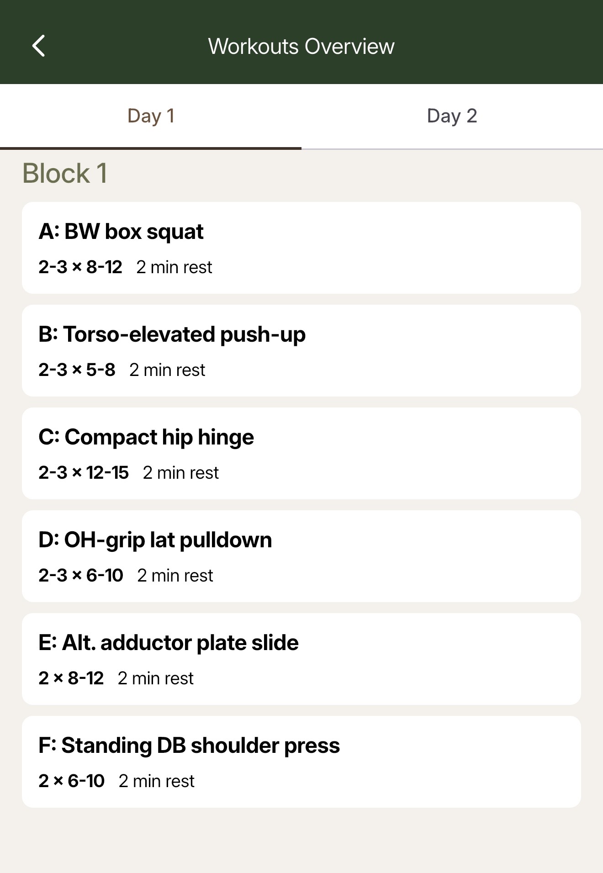Click rest time under Compact hip hinge

pyautogui.click(x=181, y=472)
